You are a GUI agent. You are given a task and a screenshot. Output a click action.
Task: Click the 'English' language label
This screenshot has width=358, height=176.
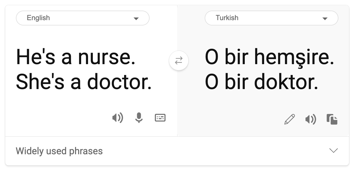point(38,18)
